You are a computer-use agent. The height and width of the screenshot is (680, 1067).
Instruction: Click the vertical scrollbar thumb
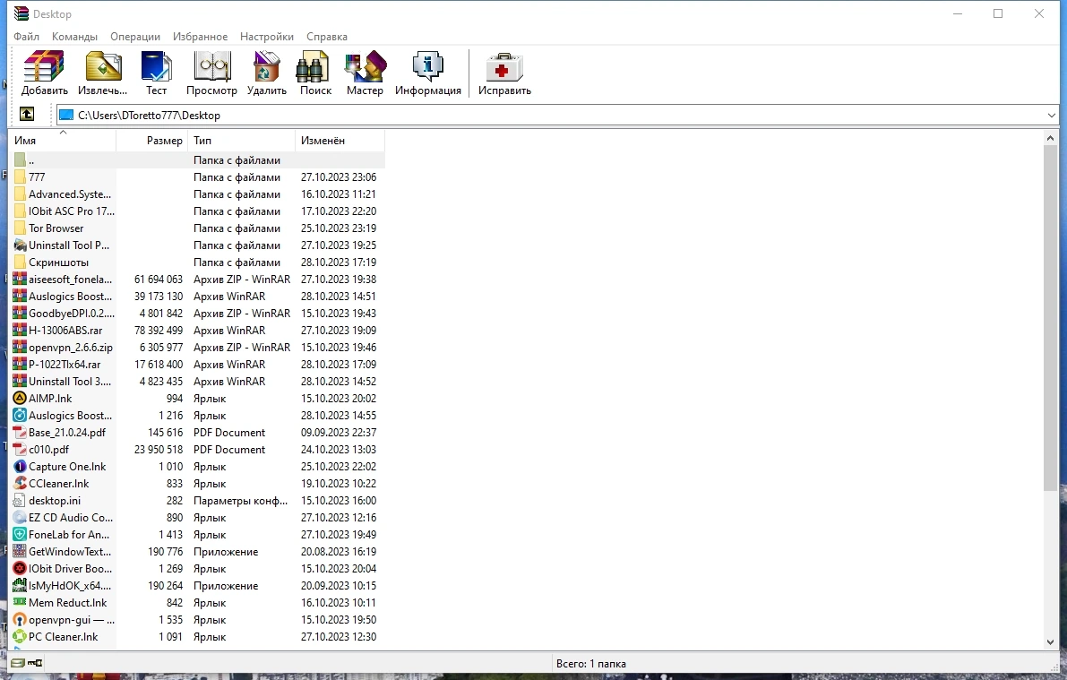click(x=1050, y=317)
